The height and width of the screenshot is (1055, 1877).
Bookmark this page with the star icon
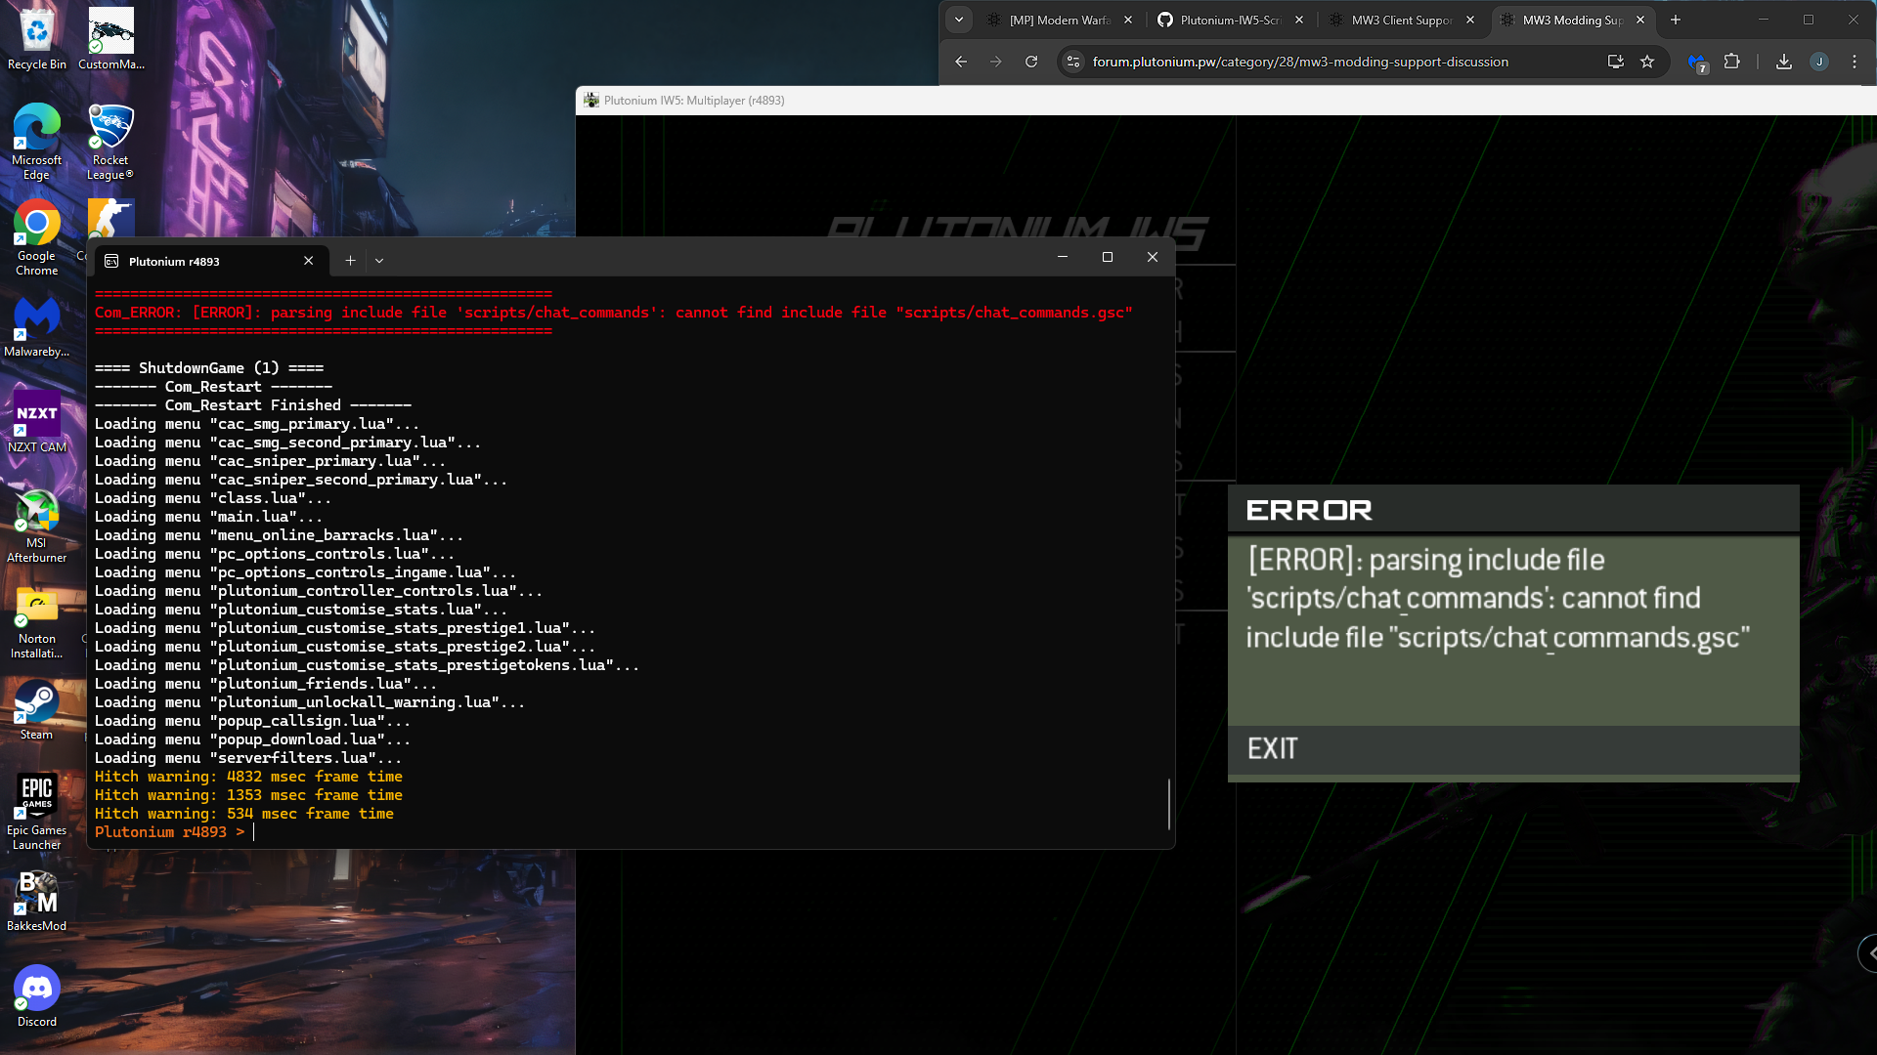point(1647,62)
